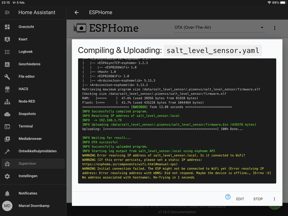Click the esphome.io wifi manual-ips URL
Image resolution: width=288 pixels, height=216 pixels.
tap(130, 164)
